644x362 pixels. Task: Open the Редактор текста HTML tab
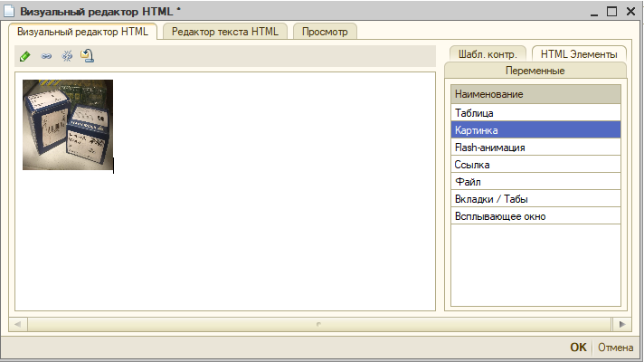coord(224,32)
